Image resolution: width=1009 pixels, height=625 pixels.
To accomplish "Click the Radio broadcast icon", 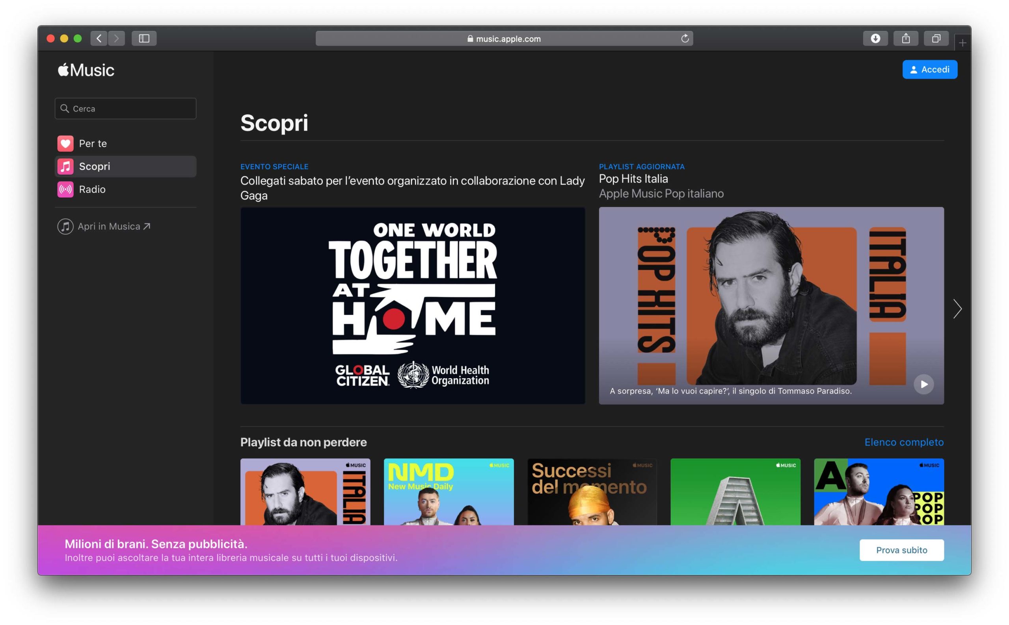I will [65, 189].
